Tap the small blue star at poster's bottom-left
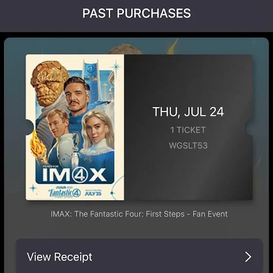Image resolution: width=273 pixels, height=273 pixels. point(33,188)
